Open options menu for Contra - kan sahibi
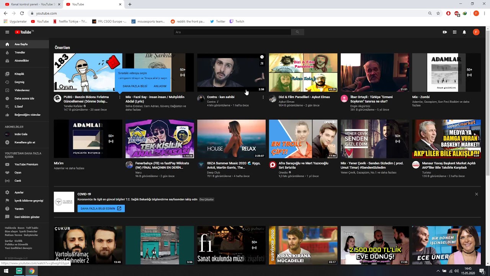490x276 pixels. pos(263,97)
